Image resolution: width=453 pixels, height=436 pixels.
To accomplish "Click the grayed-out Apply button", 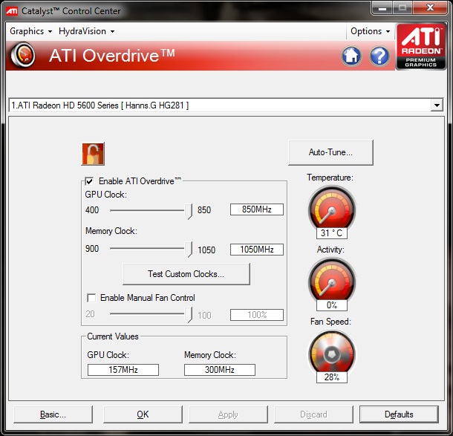I will click(228, 414).
